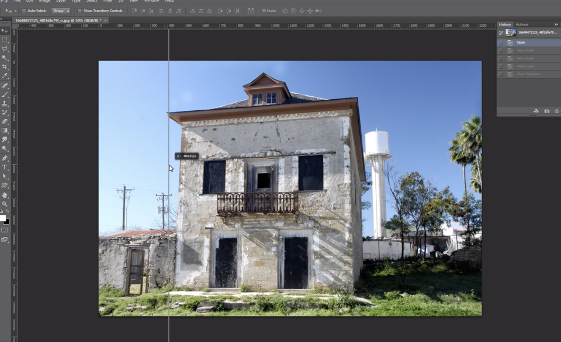Toggle history brush source on snapshot
The width and height of the screenshot is (561, 342).
501,33
